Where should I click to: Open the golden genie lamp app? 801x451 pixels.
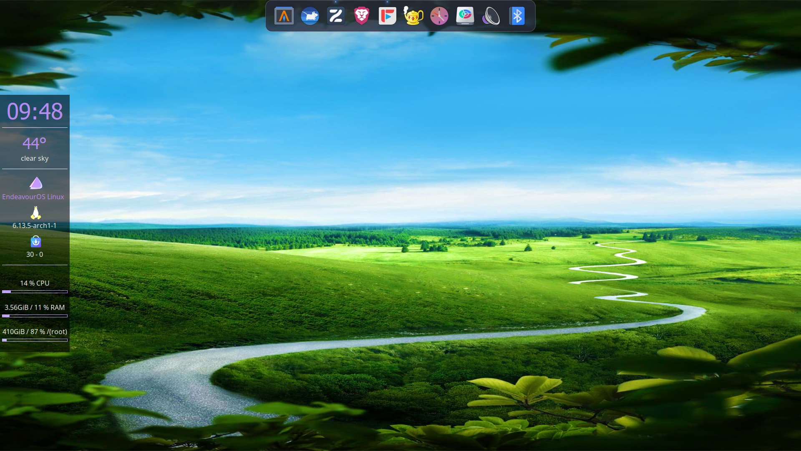point(413,15)
